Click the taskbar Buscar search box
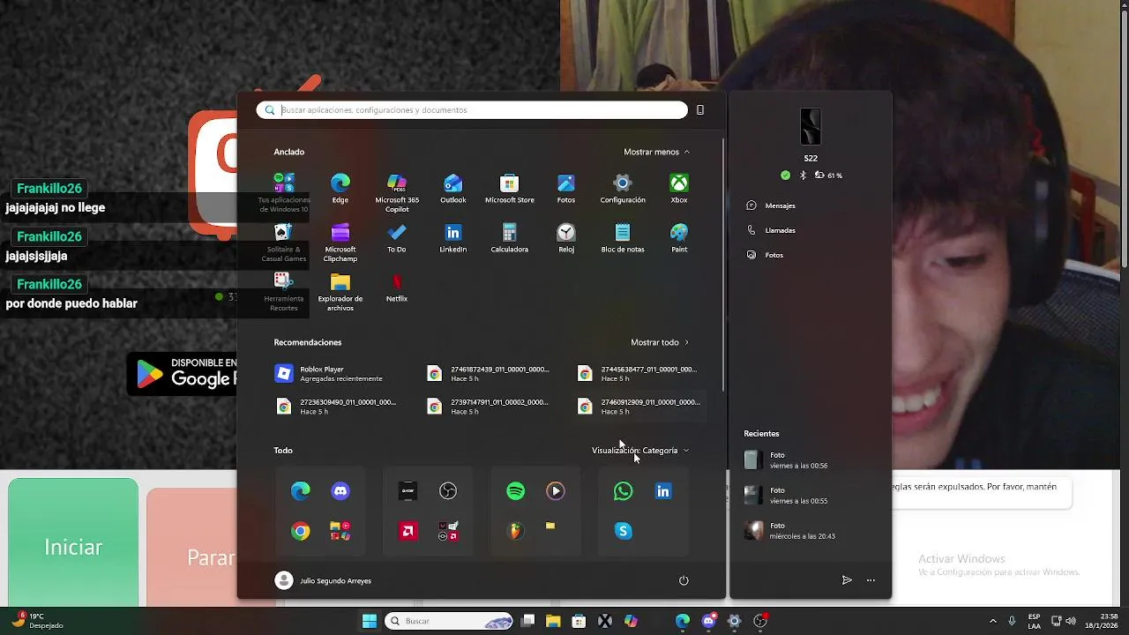Image resolution: width=1129 pixels, height=635 pixels. click(450, 621)
